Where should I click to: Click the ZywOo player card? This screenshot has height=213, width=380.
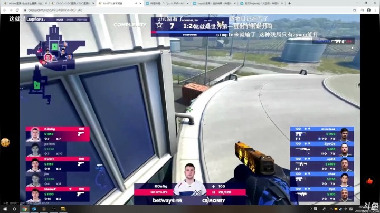tap(322, 149)
